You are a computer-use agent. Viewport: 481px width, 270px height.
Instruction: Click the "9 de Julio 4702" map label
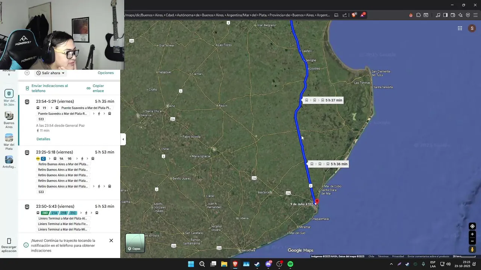click(301, 204)
